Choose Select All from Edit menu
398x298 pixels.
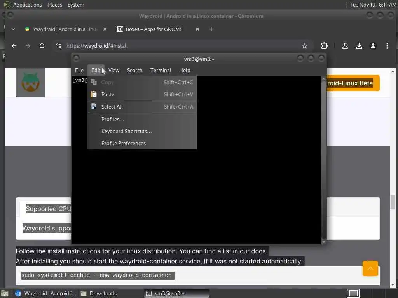pos(142,107)
